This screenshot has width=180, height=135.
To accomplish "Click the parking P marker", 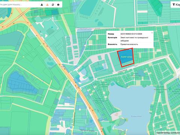I will click(x=52, y=27).
